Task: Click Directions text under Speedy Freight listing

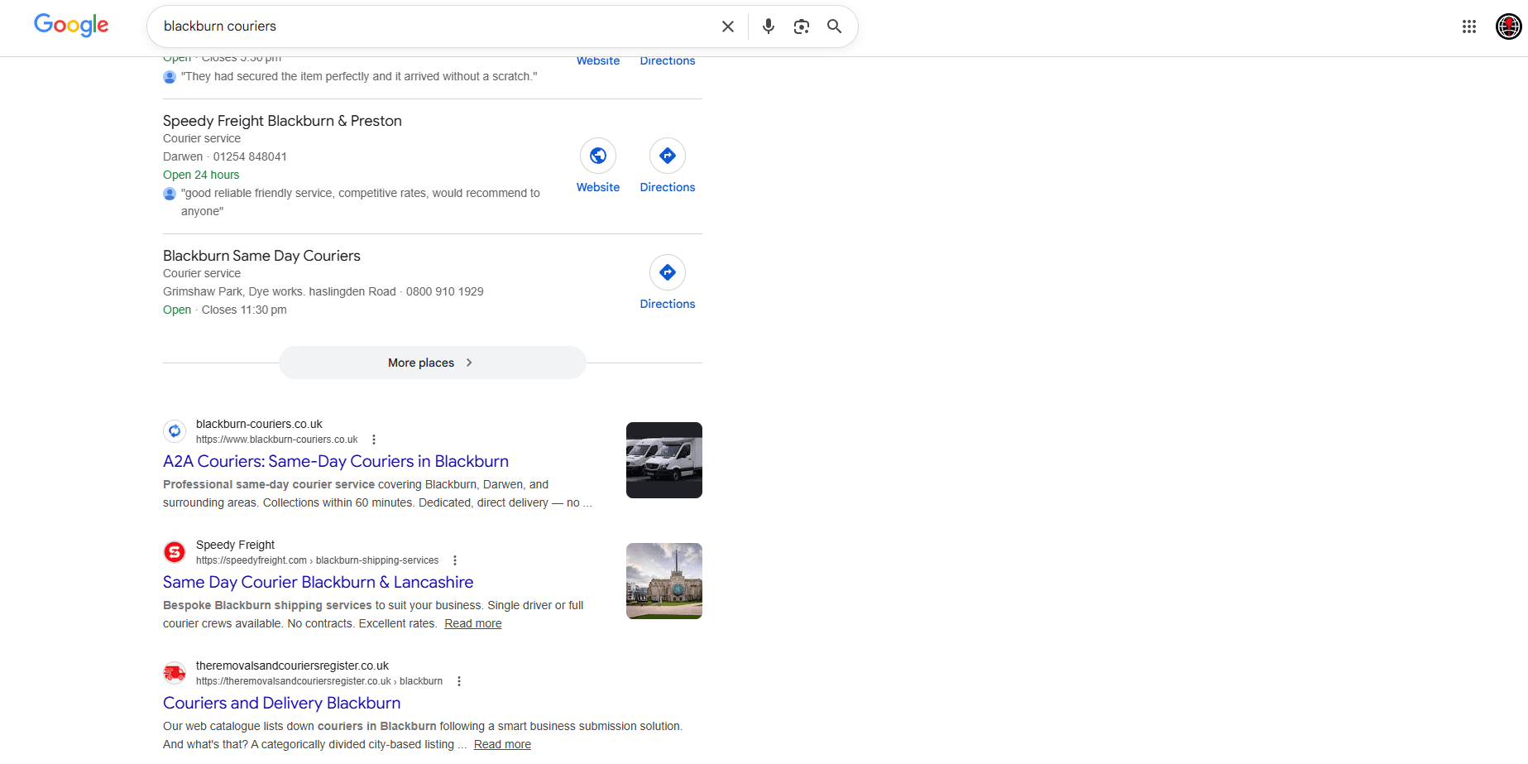Action: [x=668, y=187]
